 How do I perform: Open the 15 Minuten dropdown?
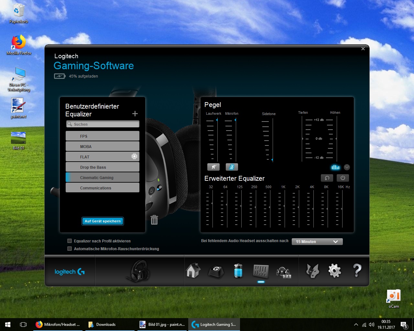(317, 241)
